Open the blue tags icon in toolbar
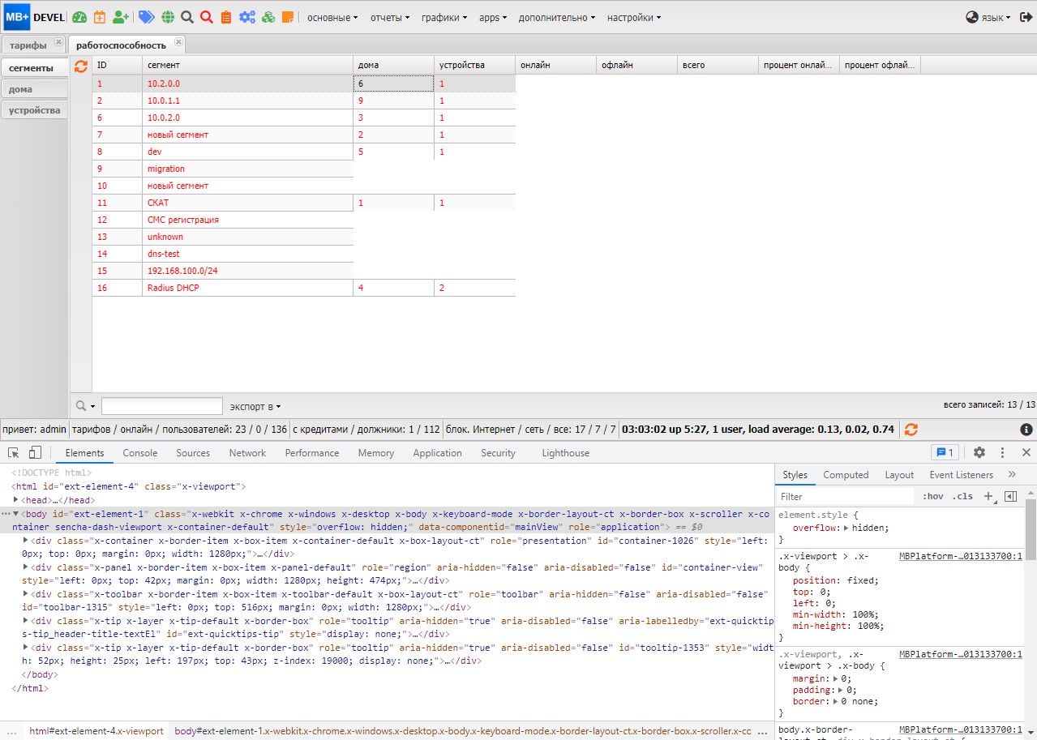 click(146, 16)
